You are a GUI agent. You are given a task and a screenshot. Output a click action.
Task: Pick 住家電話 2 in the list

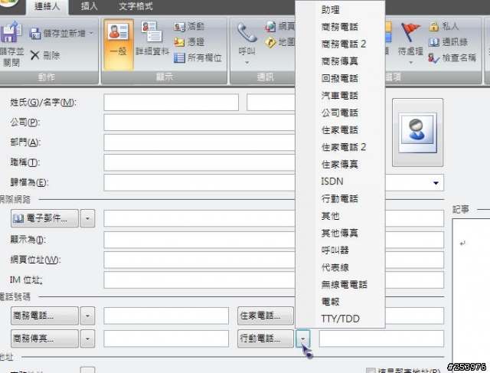(340, 147)
